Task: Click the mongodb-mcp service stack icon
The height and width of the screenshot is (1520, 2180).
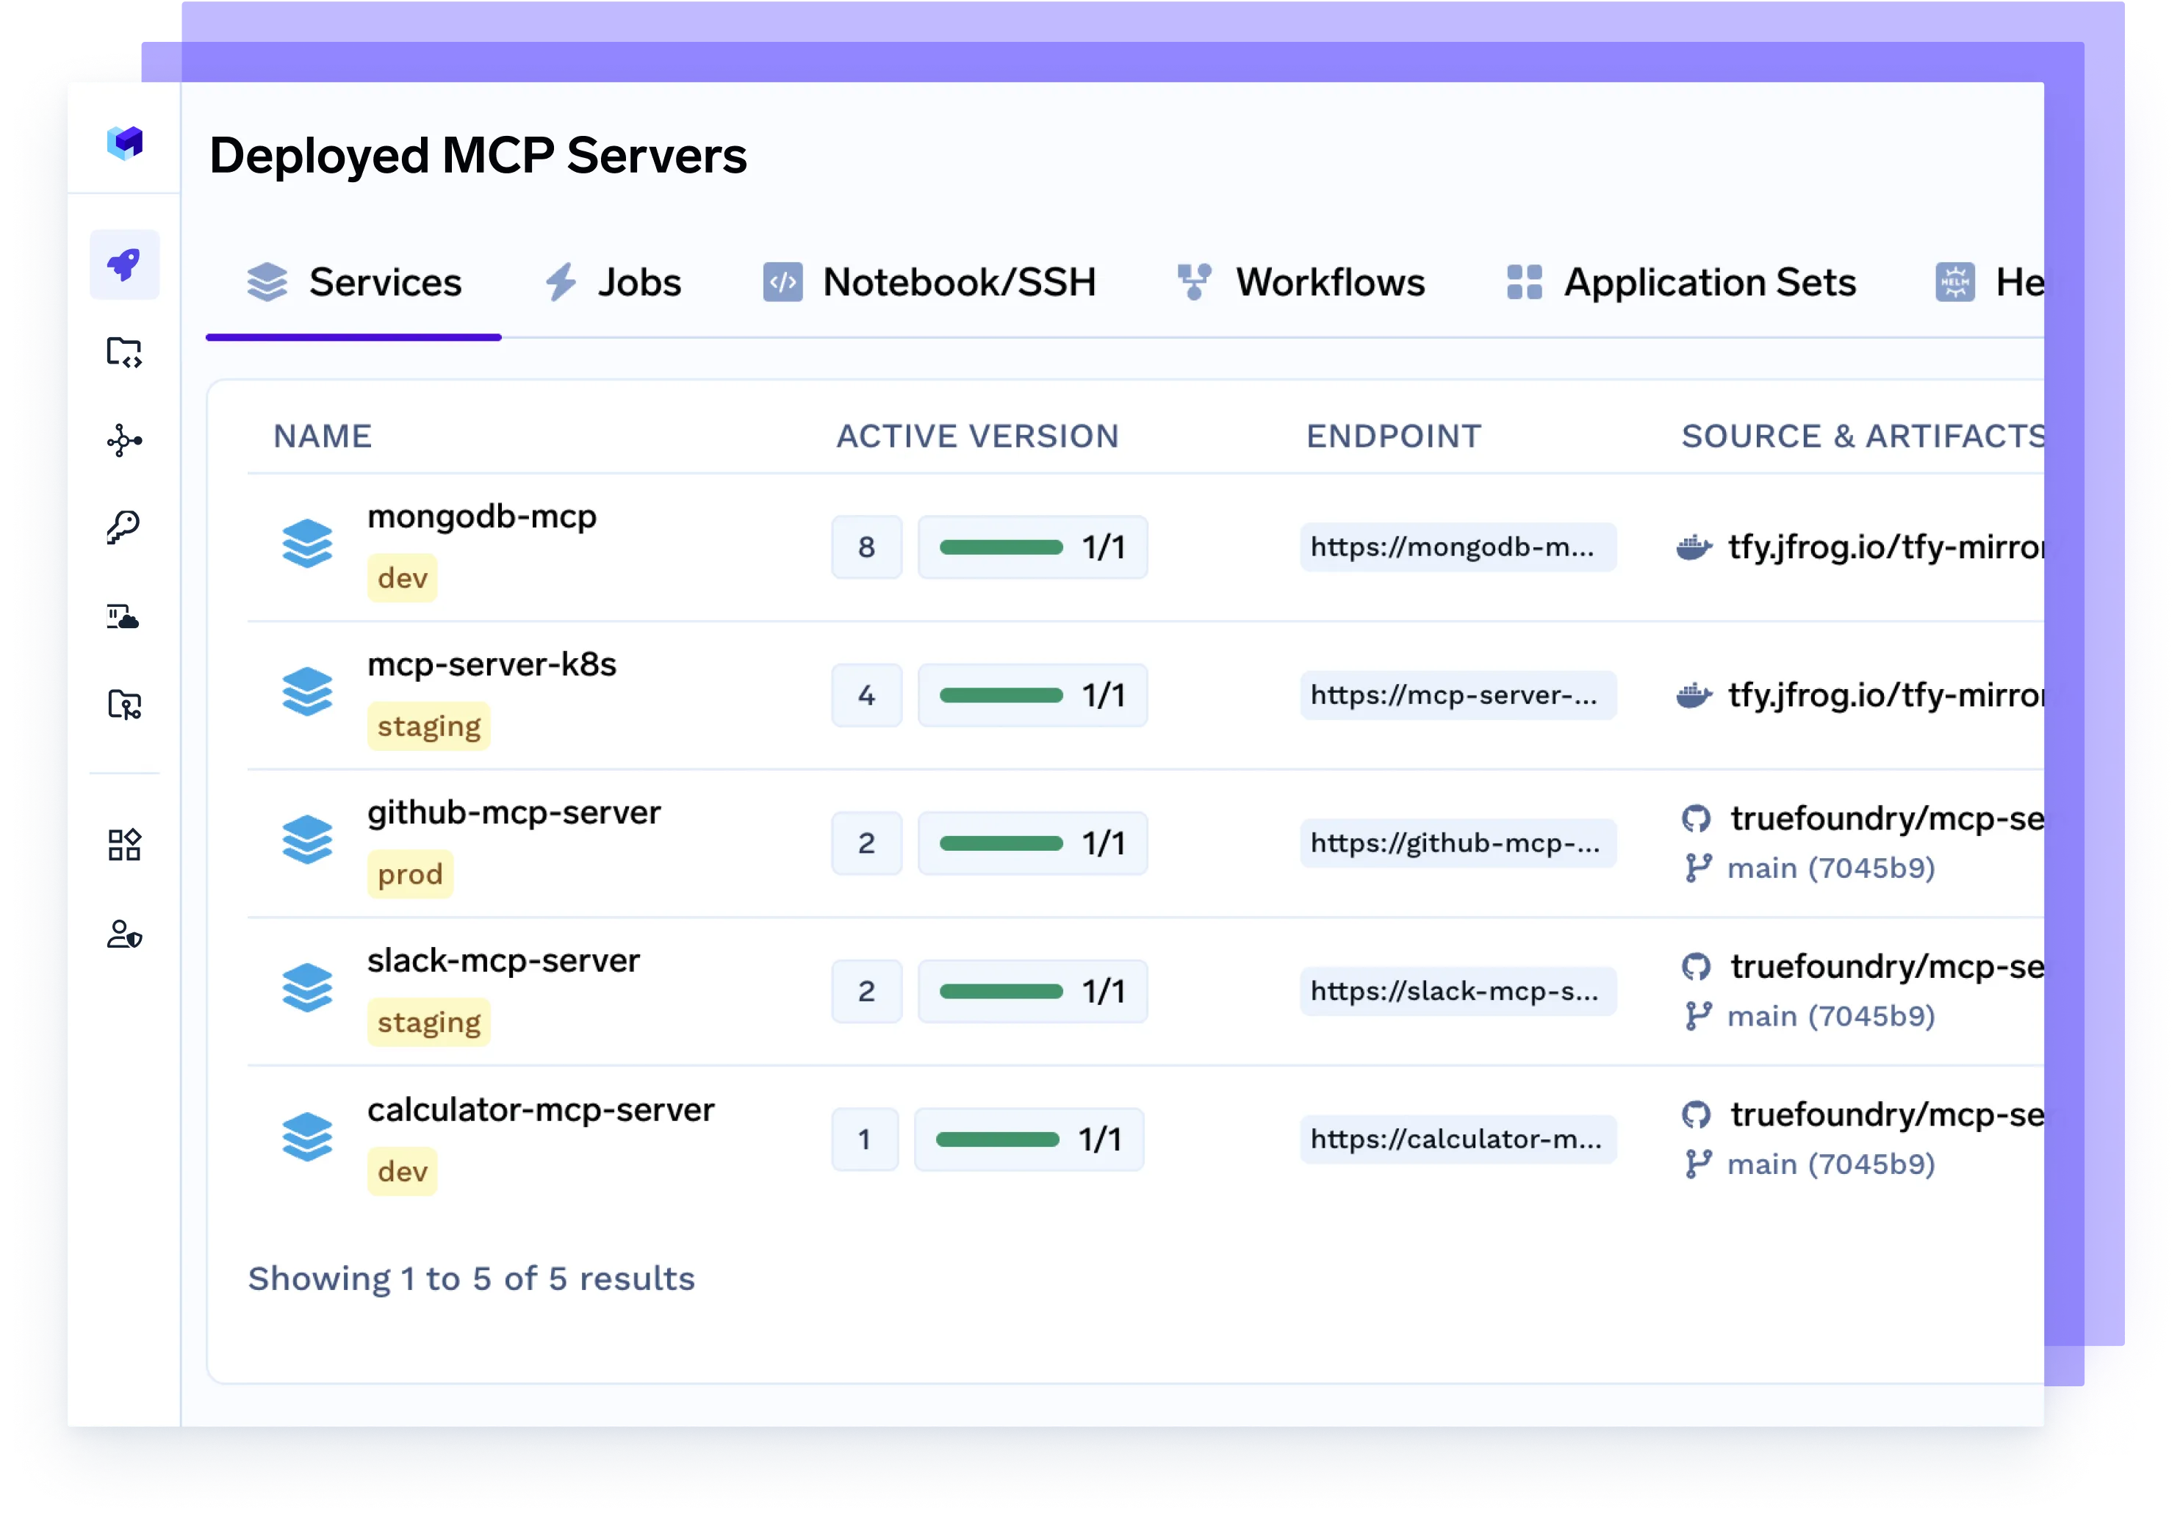Action: [x=306, y=544]
